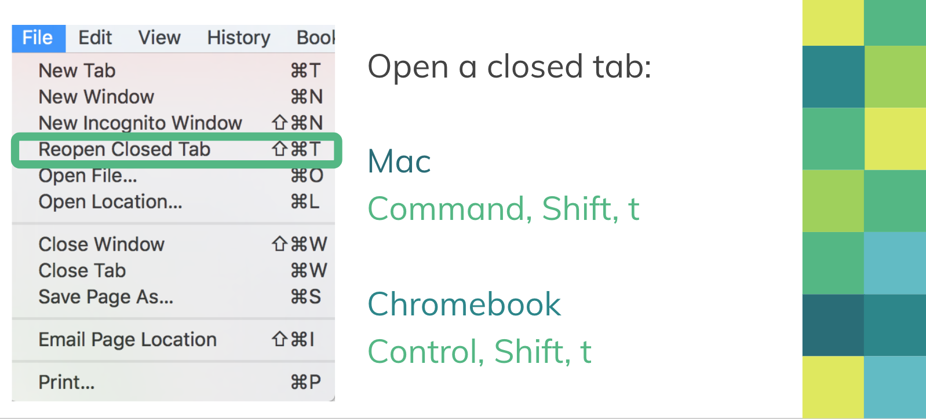The image size is (926, 419).
Task: Choose the Close Tab menu item
Action: tap(82, 270)
